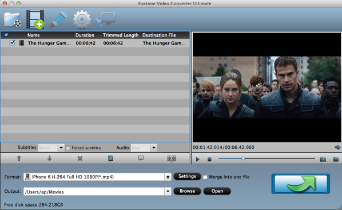342x210 pixels.
Task: Take a snapshot with camera icon
Action: click(x=323, y=159)
